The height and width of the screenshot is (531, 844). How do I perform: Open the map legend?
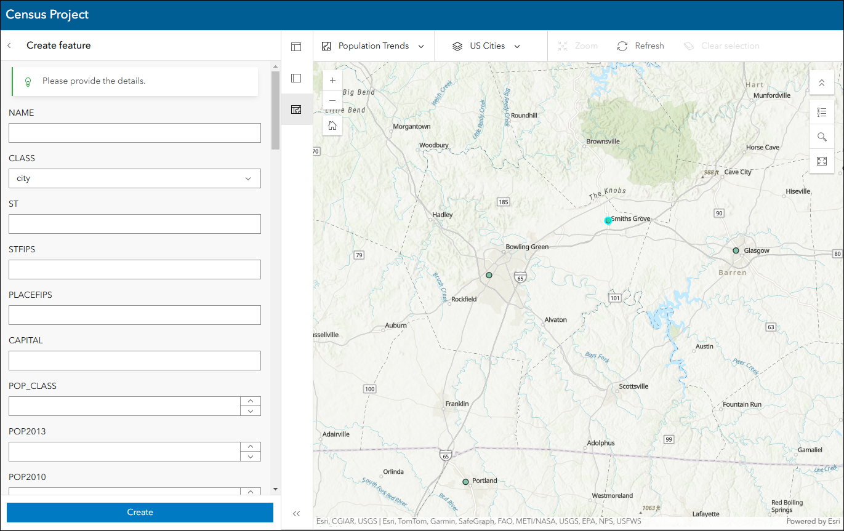pos(821,112)
